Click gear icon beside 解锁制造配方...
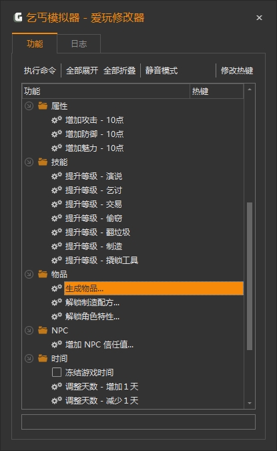Image resolution: width=277 pixels, height=451 pixels. 57,302
